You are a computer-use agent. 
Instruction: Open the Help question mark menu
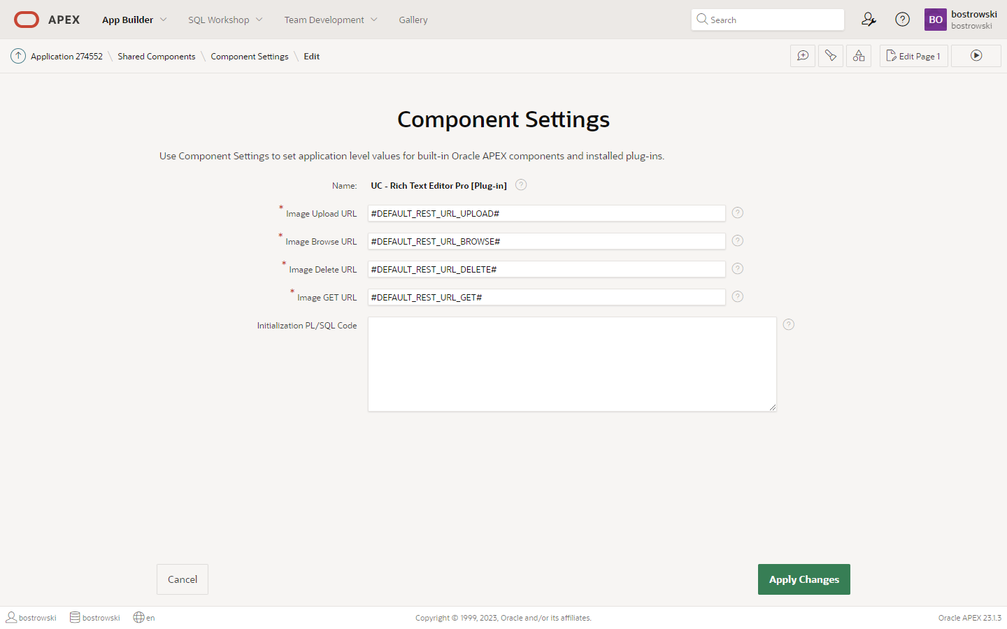pos(903,20)
